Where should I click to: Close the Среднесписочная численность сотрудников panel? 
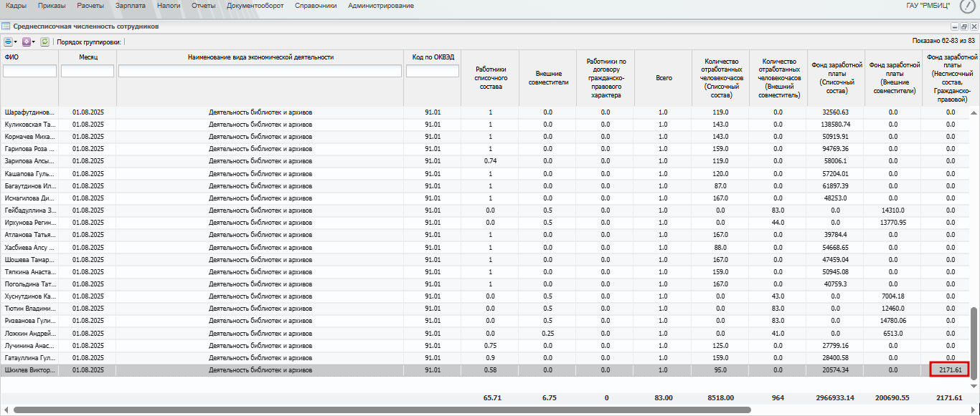pyautogui.click(x=974, y=26)
